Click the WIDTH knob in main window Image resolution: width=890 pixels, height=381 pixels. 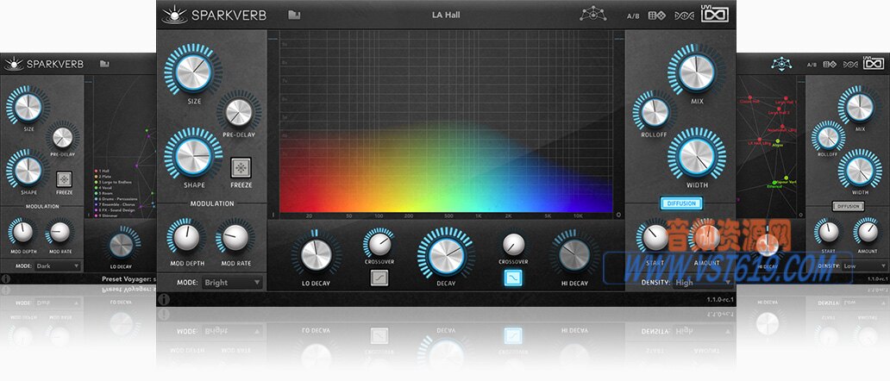click(697, 155)
